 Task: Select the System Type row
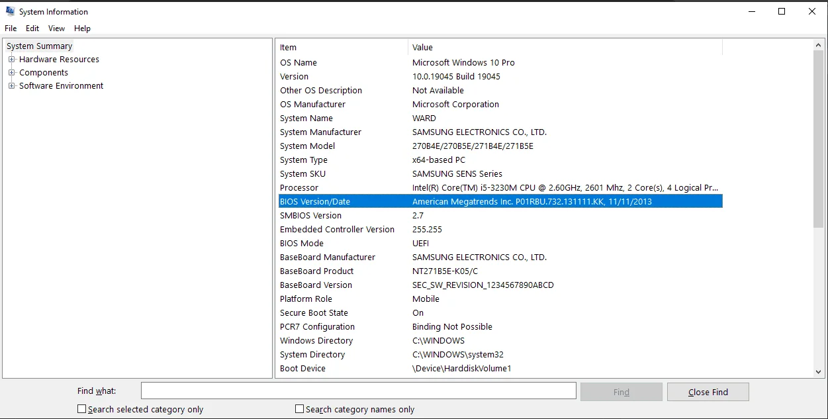click(500, 160)
